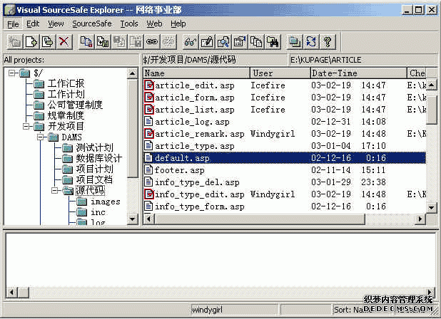Collapse the DAMS project tree node

pos(40,137)
